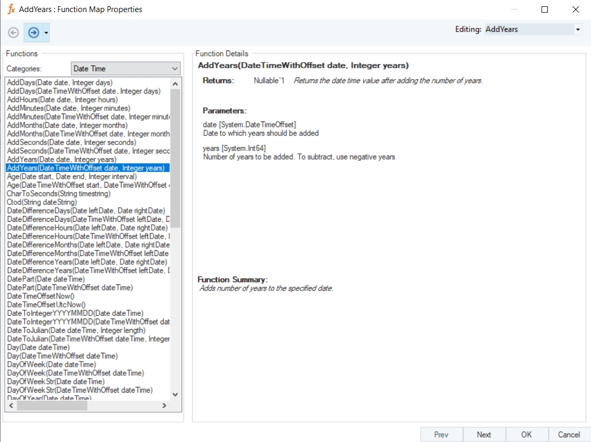Maximize the Function Map Properties window
The image size is (591, 442).
[x=545, y=9]
